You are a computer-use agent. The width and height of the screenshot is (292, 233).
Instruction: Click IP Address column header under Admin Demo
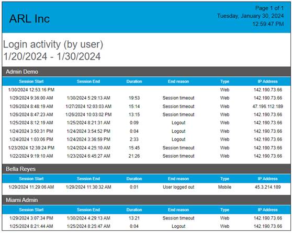(267, 81)
